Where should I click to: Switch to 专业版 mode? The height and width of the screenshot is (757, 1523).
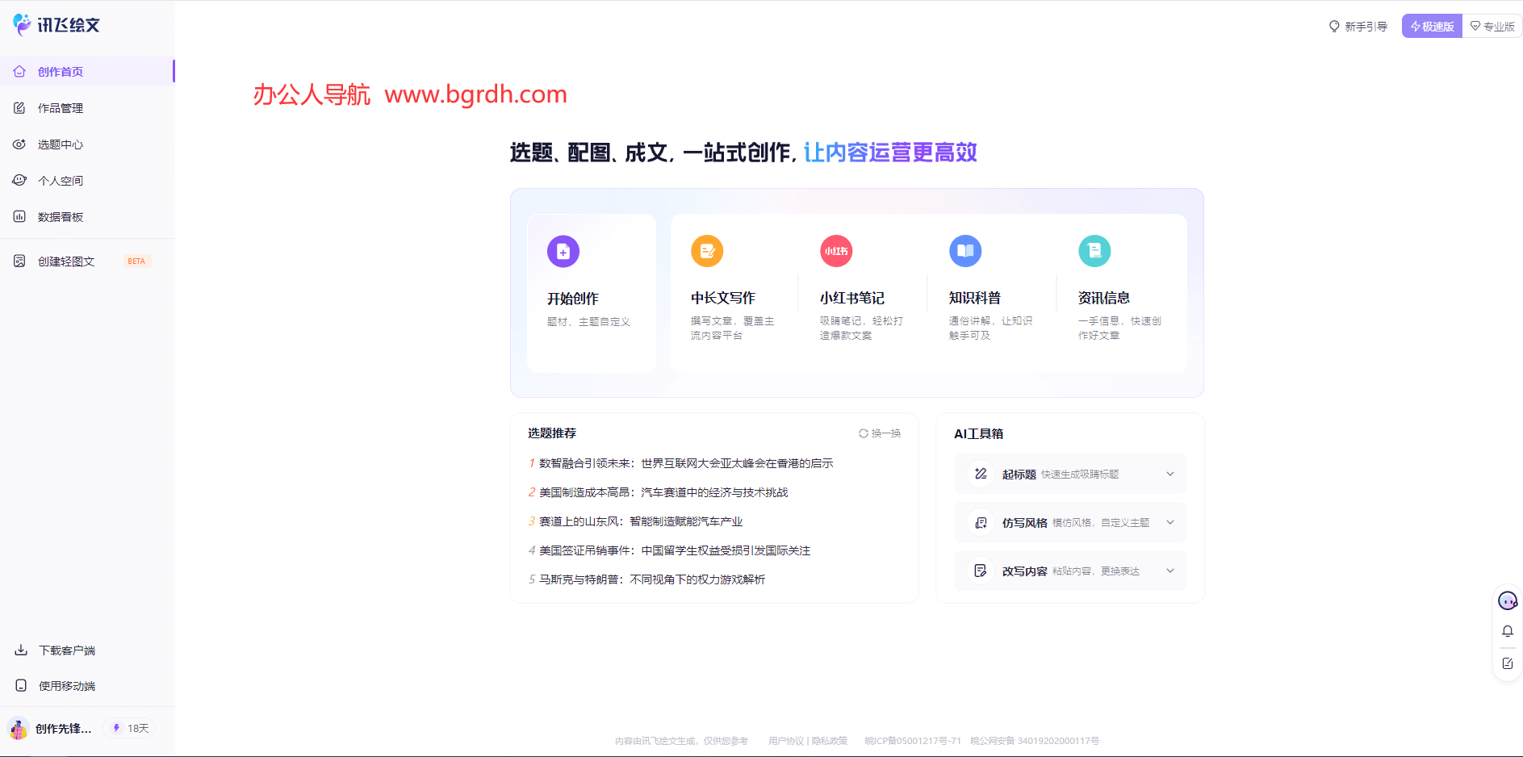point(1493,25)
